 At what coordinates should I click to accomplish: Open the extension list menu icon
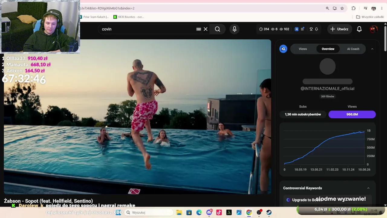(302, 29)
